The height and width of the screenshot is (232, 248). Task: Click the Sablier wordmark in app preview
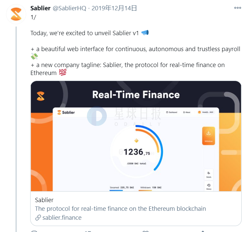click(x=66, y=113)
